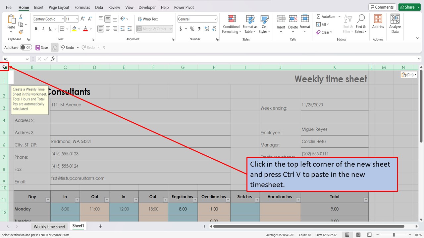Open Conditional Formatting in the Styles group
Viewport: 424px width, 238px height.
click(231, 24)
